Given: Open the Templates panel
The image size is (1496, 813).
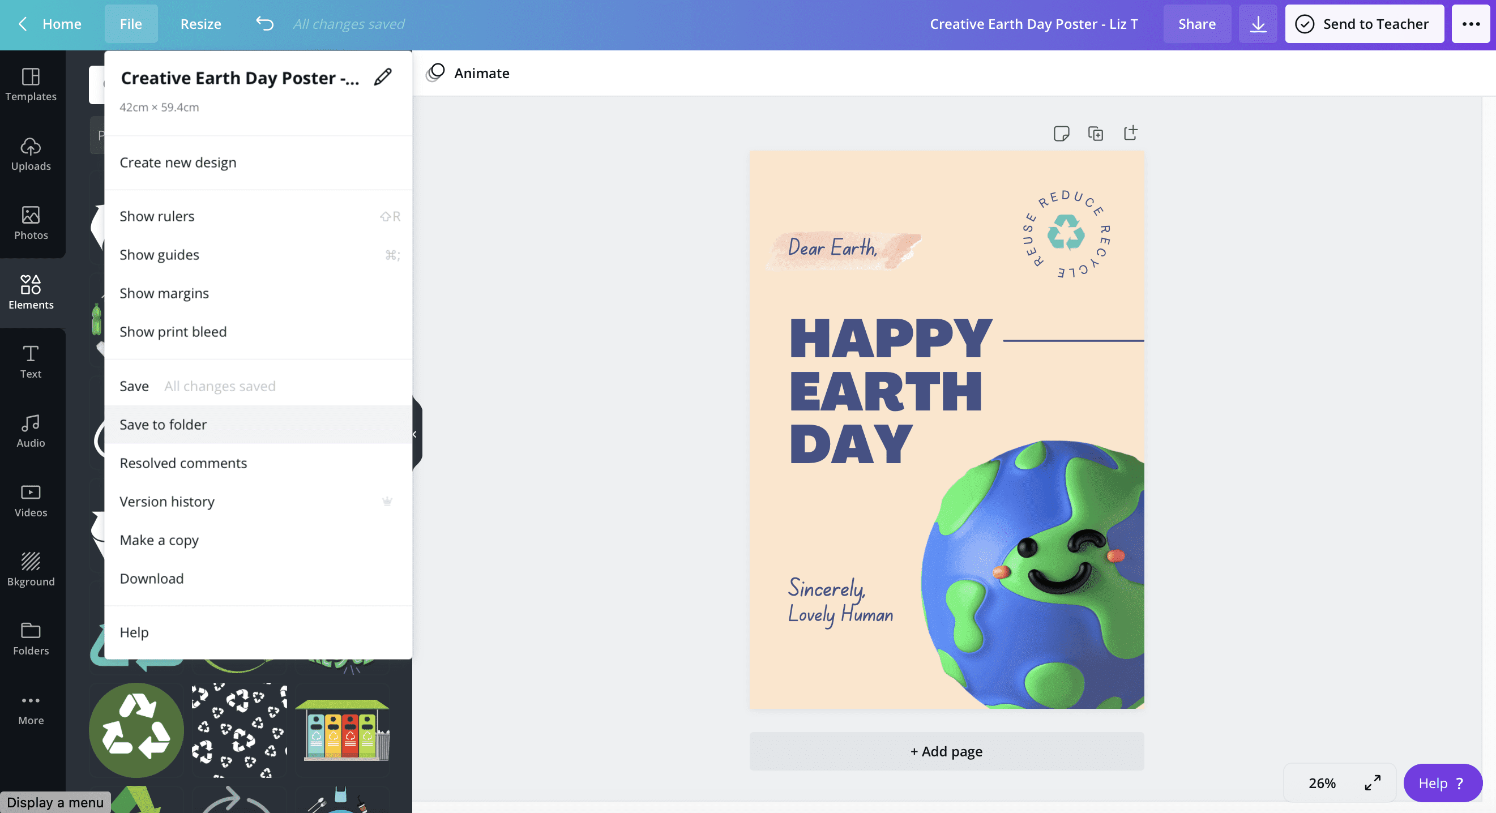Looking at the screenshot, I should [x=31, y=85].
